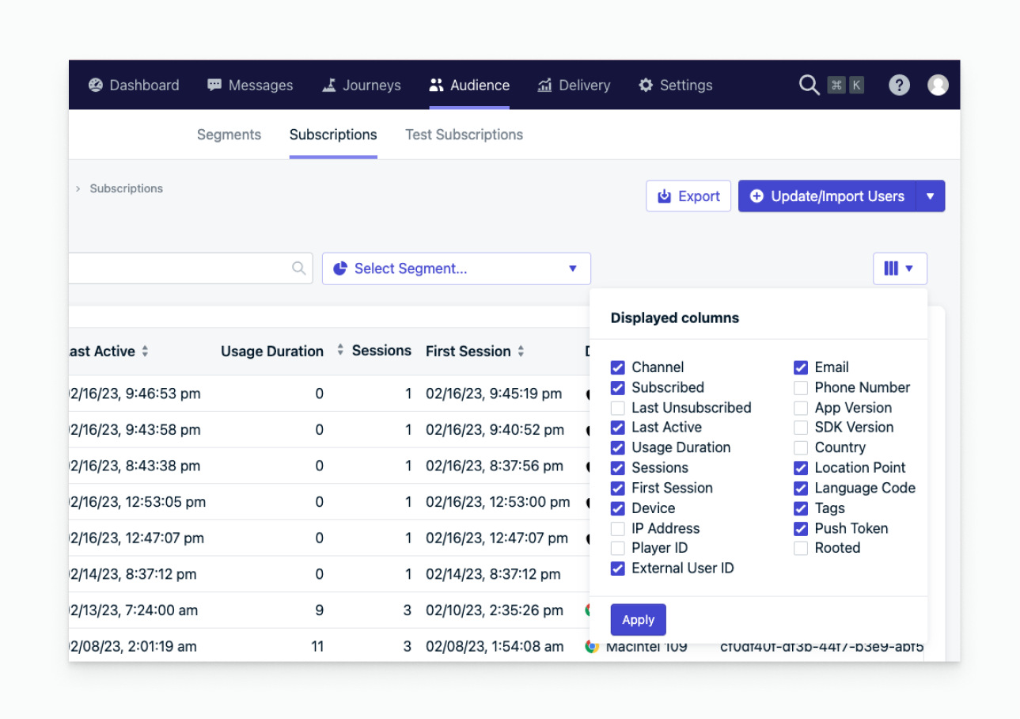Click the search icon in the filter field
Viewport: 1020px width, 719px height.
point(298,268)
